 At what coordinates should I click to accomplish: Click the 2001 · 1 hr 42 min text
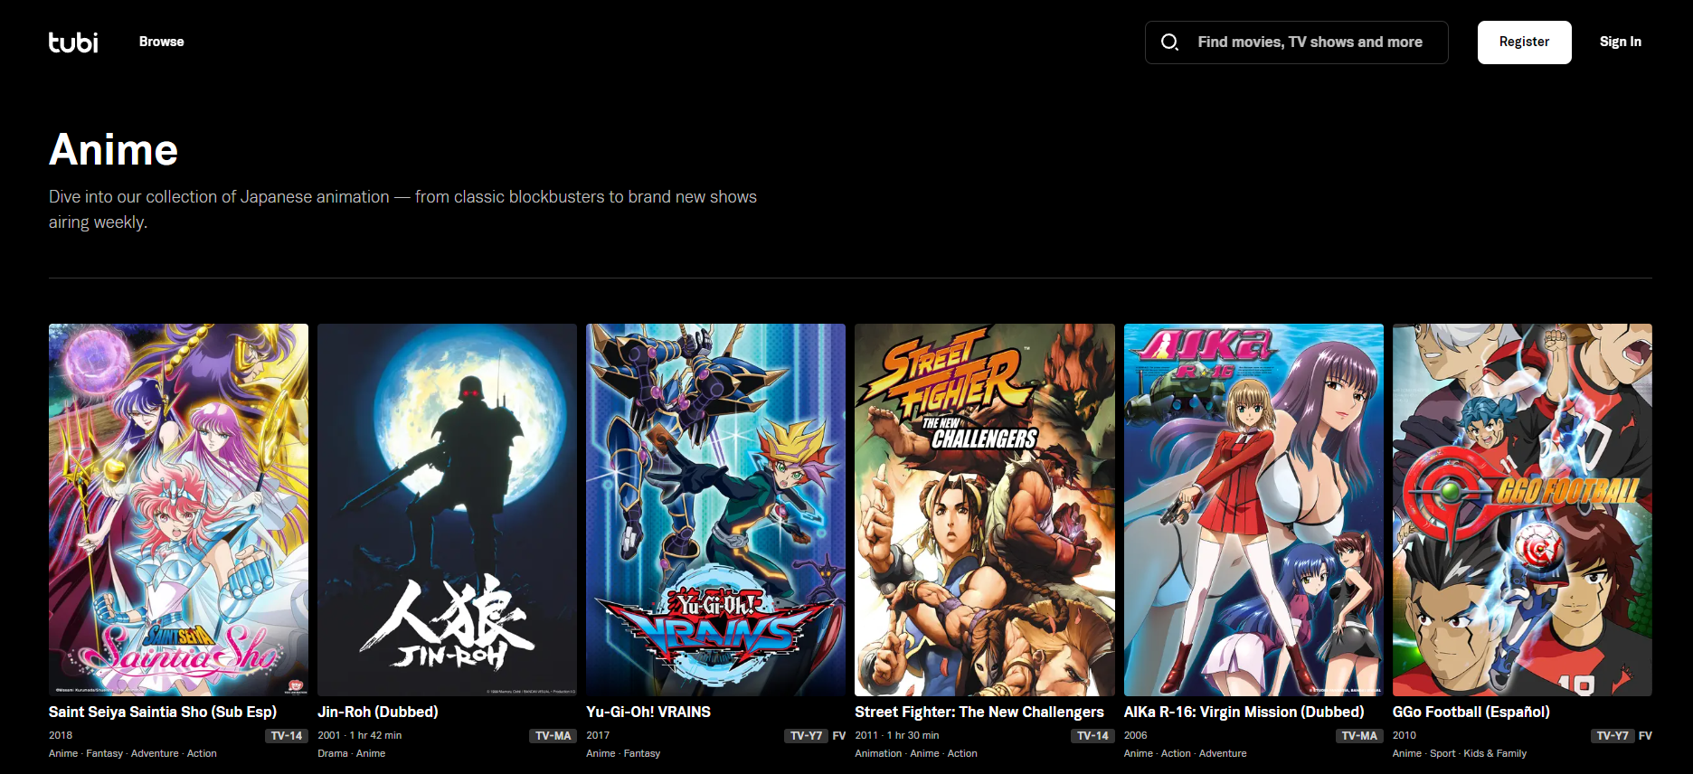359,735
